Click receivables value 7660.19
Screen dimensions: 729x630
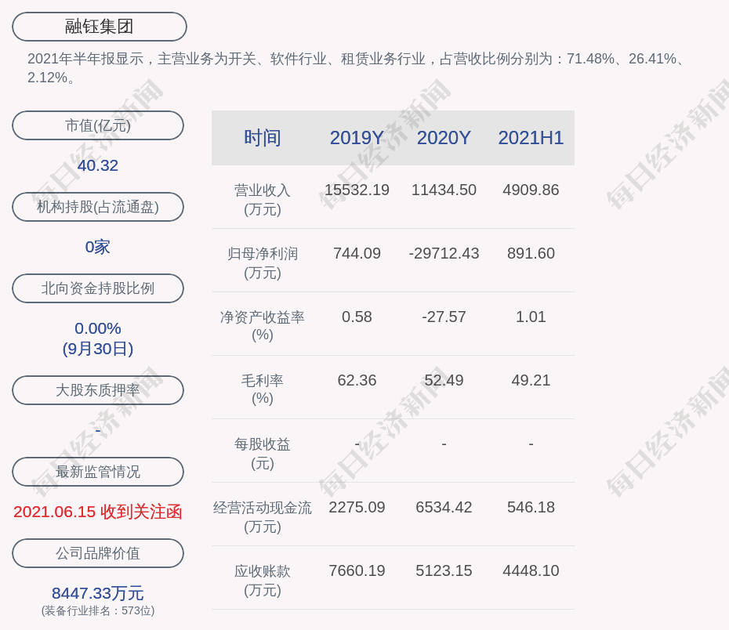pyautogui.click(x=357, y=570)
